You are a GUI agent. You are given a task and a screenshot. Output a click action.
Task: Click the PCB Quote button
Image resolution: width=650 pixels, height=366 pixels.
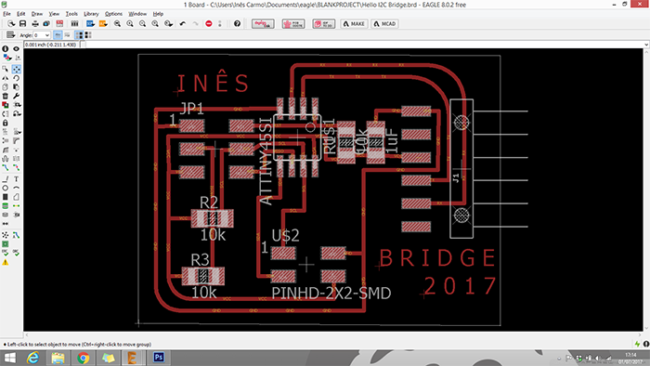click(293, 23)
